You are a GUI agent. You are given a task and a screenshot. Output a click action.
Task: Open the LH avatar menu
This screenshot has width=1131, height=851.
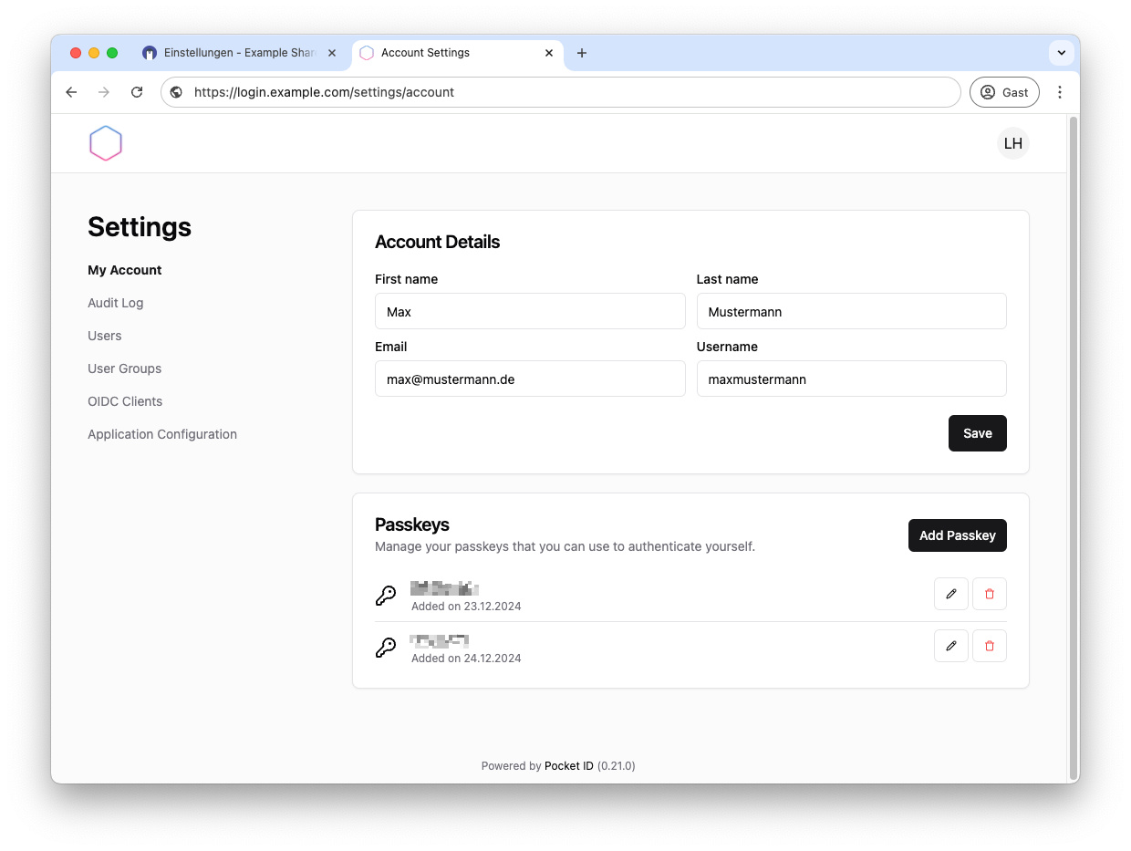point(1012,142)
